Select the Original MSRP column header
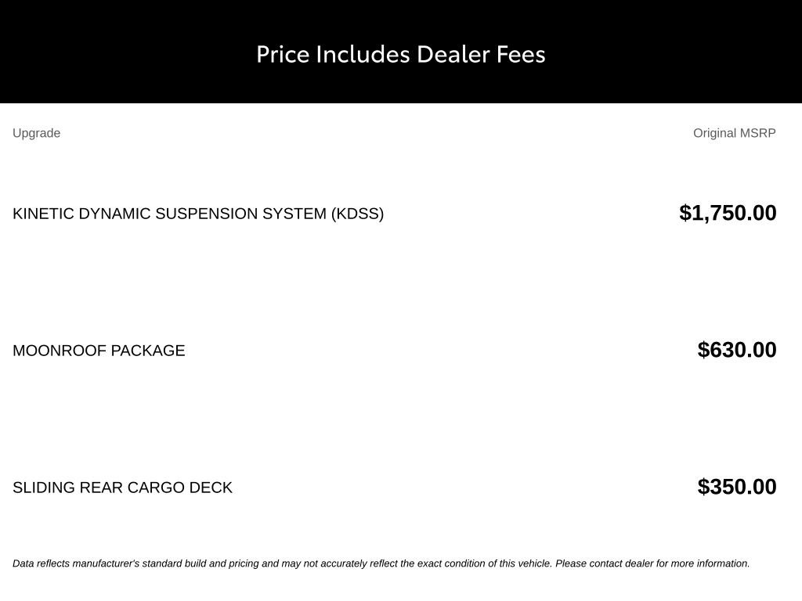Screen dimensions: 802x601 tap(735, 133)
